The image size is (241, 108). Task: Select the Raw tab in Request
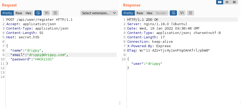[19, 13]
